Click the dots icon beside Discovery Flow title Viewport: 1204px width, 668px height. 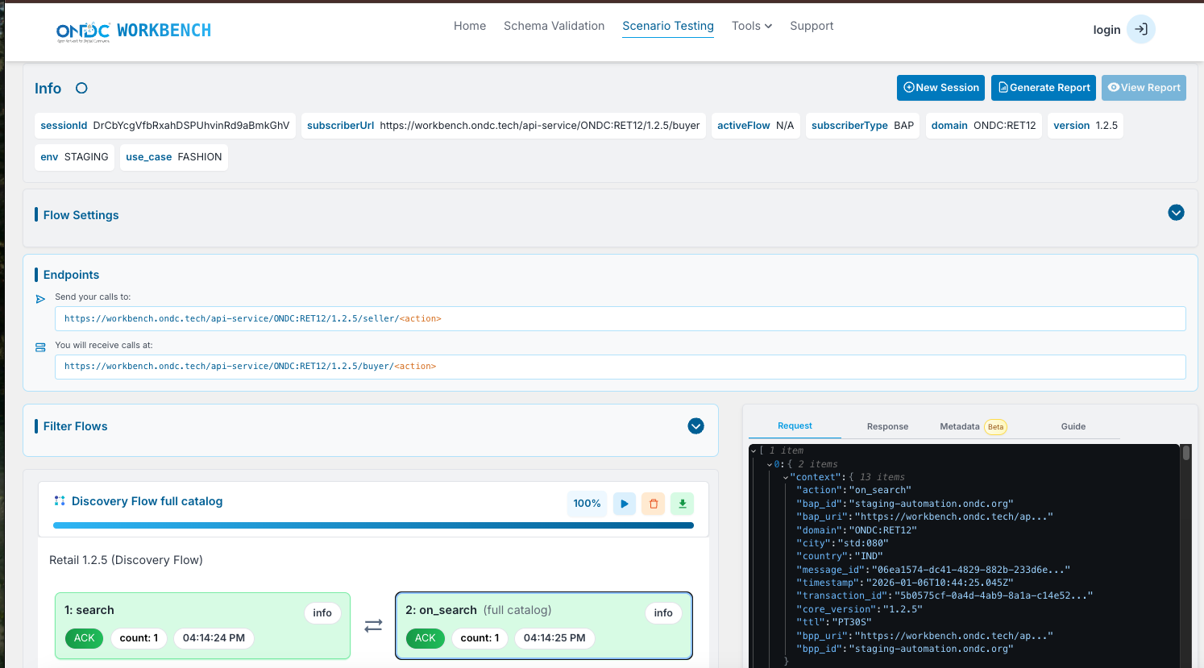pos(60,500)
